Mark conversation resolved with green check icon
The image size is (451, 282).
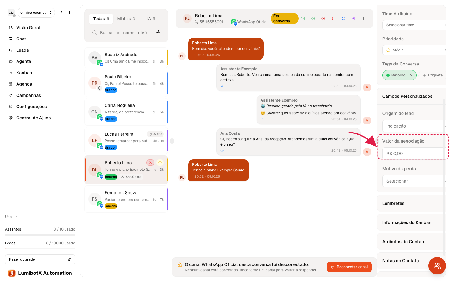[x=313, y=18]
